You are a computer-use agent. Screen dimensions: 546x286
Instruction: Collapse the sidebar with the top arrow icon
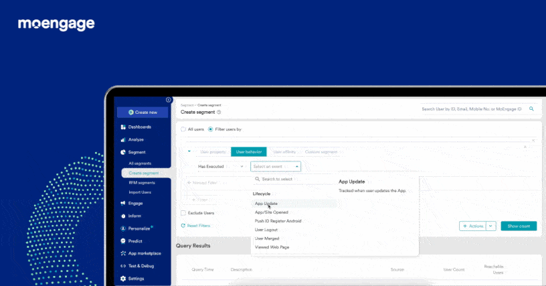click(x=169, y=100)
